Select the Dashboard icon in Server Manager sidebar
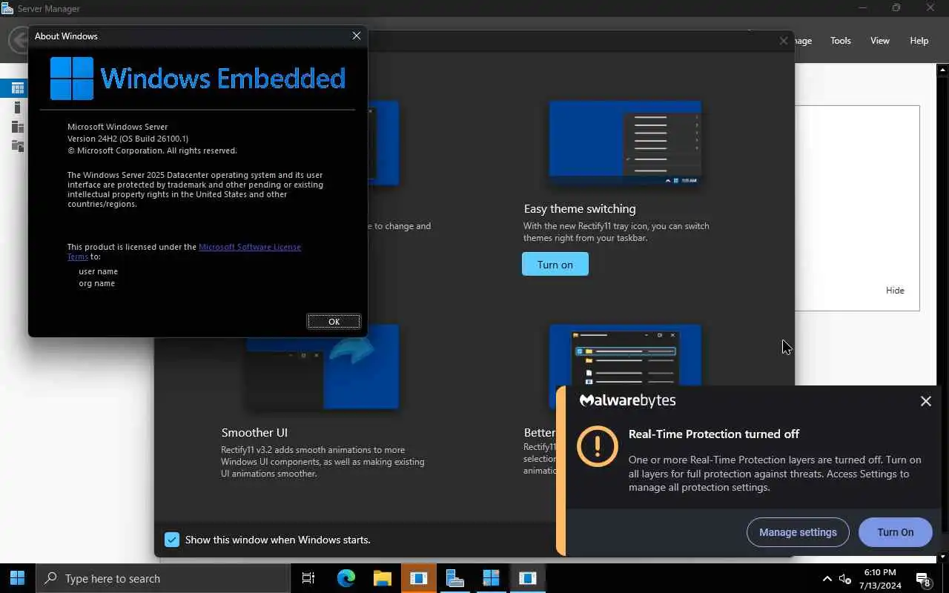 coord(18,88)
